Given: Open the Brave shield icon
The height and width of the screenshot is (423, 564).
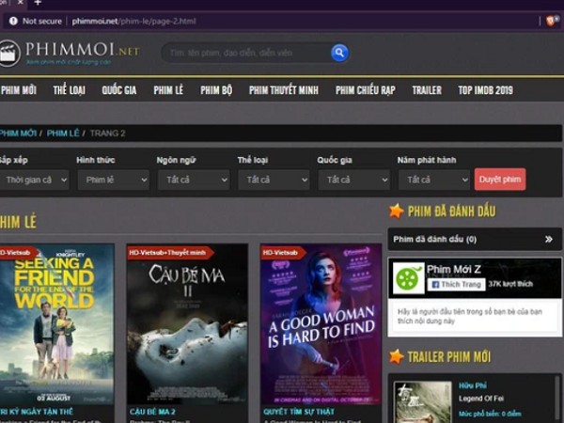Looking at the screenshot, I should click(x=551, y=21).
